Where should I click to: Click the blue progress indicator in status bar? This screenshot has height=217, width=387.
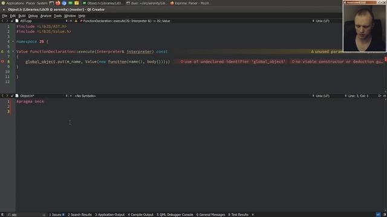(378, 215)
